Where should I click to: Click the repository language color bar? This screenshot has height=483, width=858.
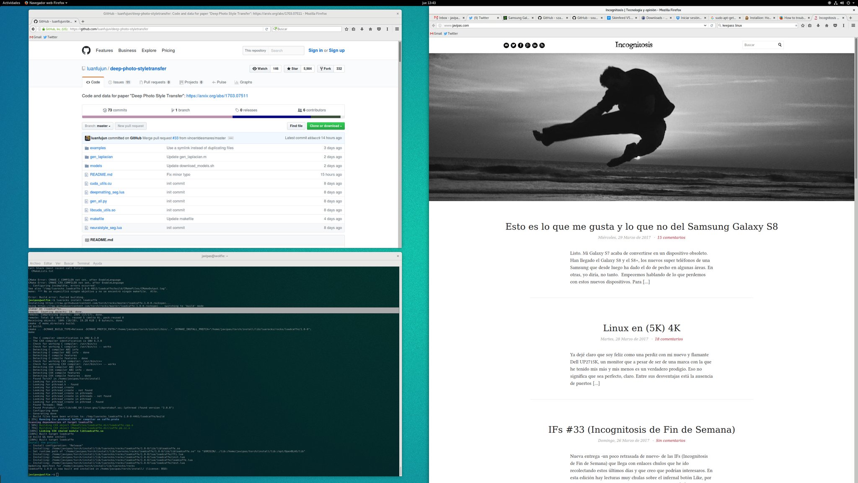coord(213,117)
